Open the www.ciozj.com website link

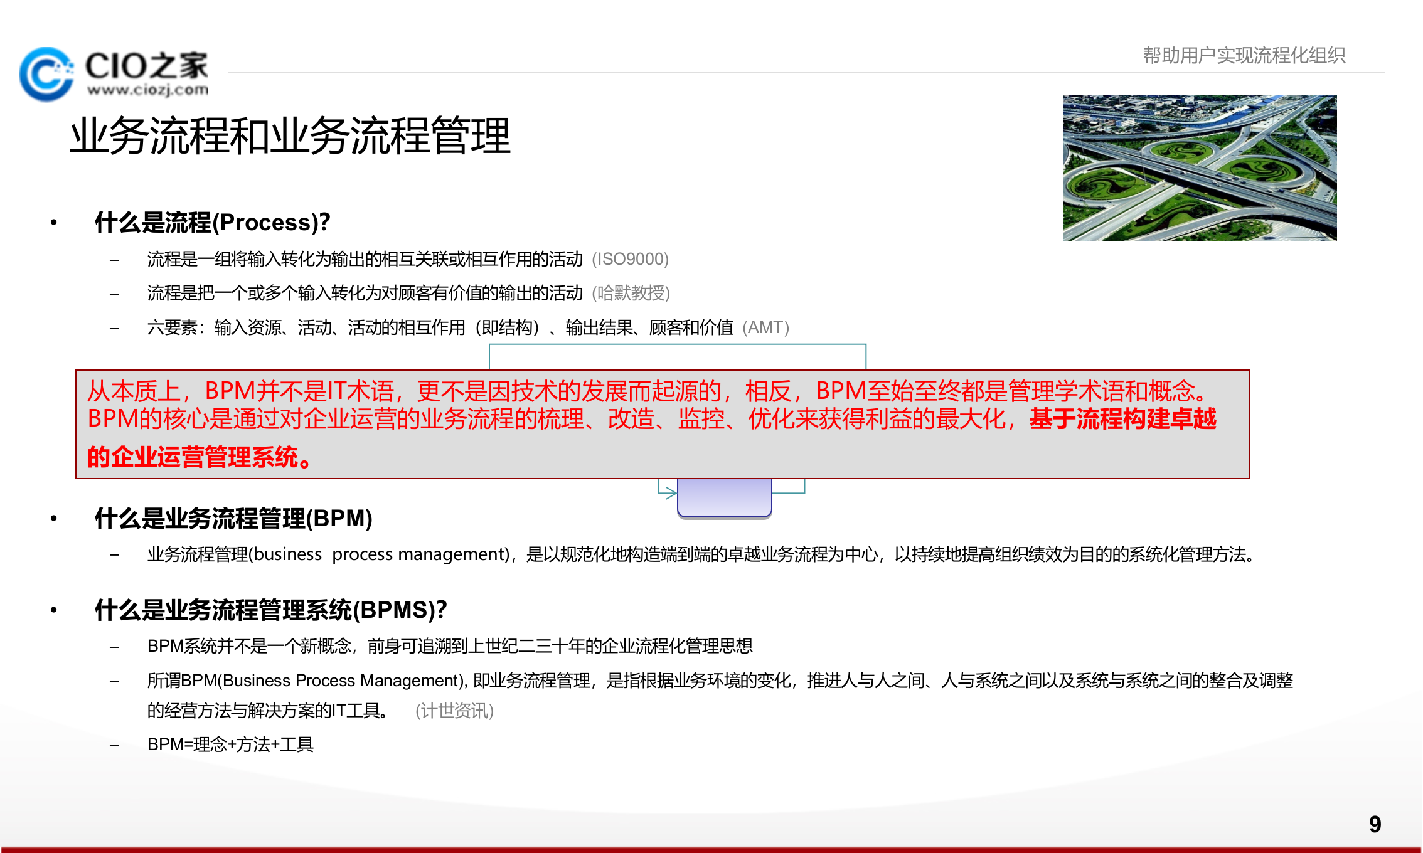(x=149, y=89)
